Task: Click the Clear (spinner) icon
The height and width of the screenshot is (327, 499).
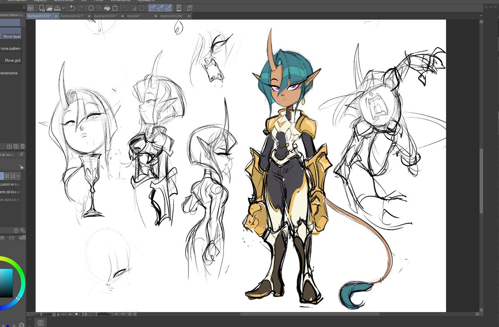Action: point(91,8)
